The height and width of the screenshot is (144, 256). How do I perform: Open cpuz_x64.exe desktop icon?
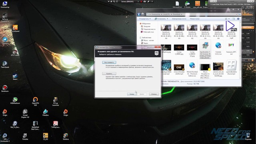197,4
